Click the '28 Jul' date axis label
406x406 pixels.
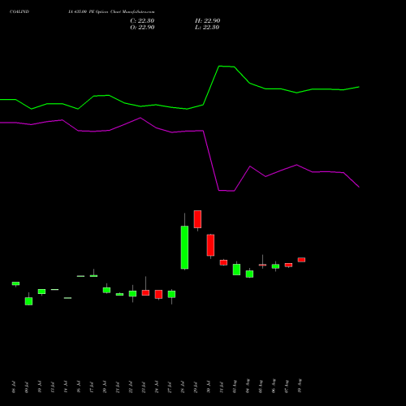183,387
